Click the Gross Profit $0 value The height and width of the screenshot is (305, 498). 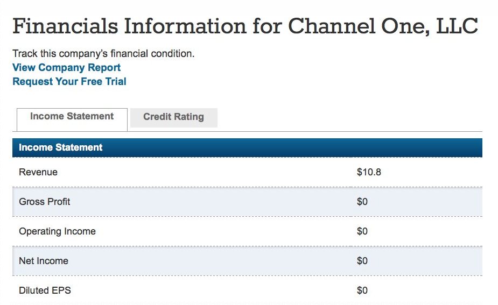pos(362,202)
